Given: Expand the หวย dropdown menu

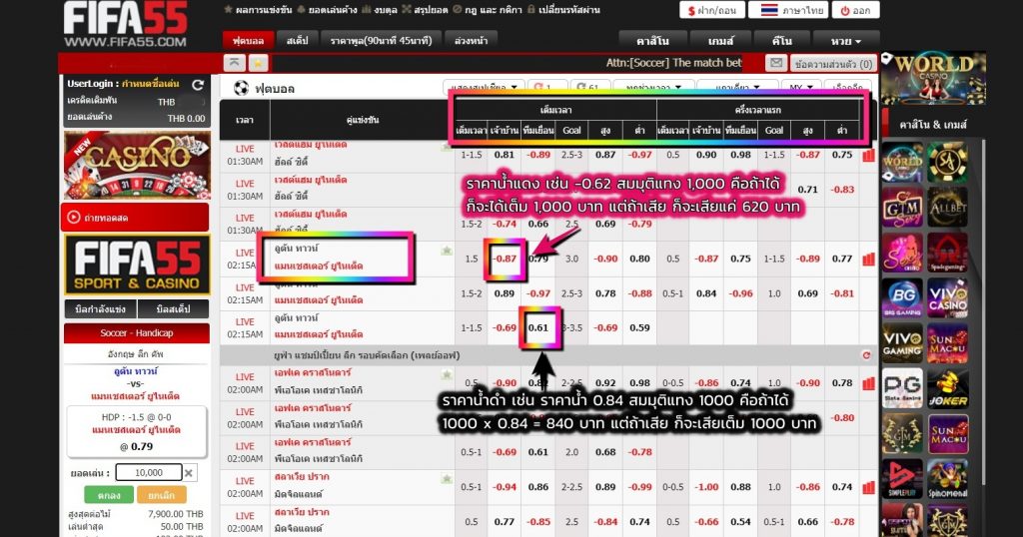Looking at the screenshot, I should tap(845, 40).
